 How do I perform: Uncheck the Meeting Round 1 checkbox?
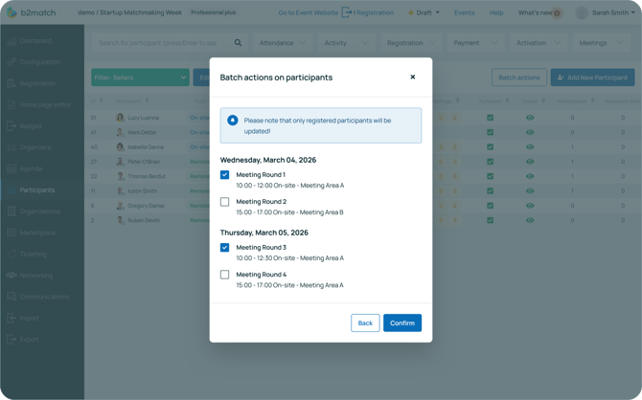pos(225,175)
